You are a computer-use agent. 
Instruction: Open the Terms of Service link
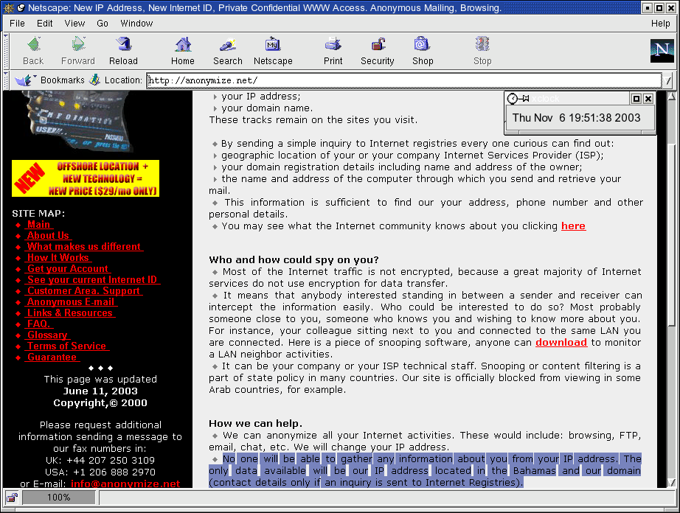click(67, 346)
